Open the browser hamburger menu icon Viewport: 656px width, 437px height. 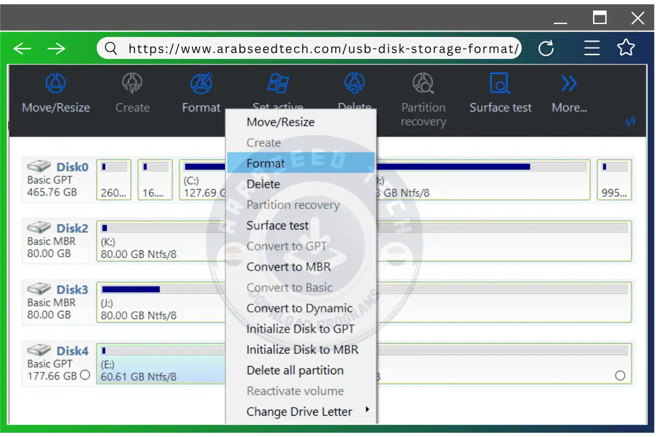point(592,48)
